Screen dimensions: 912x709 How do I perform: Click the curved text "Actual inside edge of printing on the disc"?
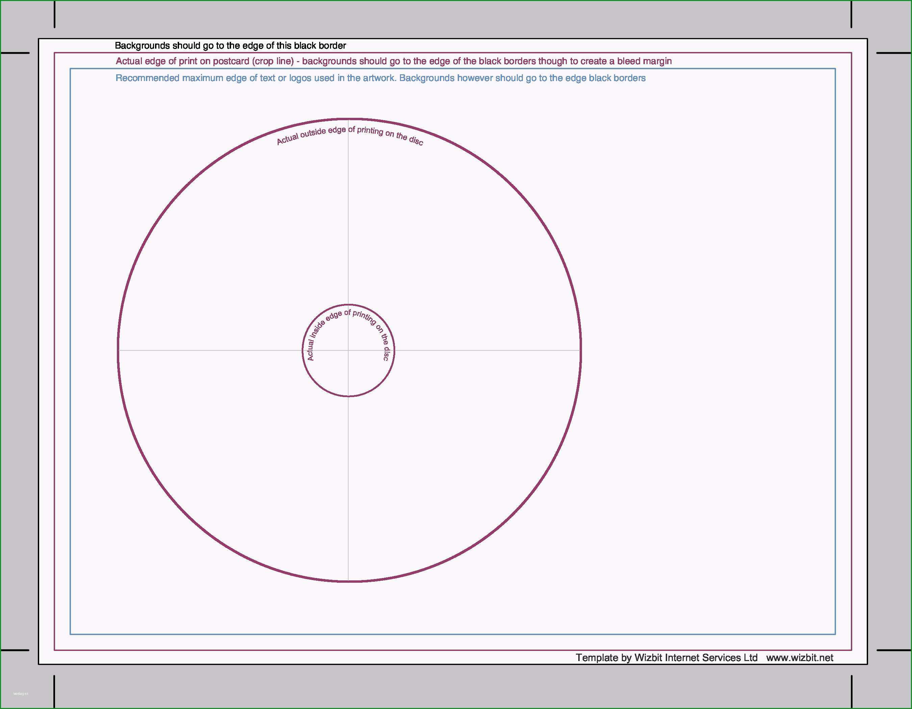tap(348, 335)
